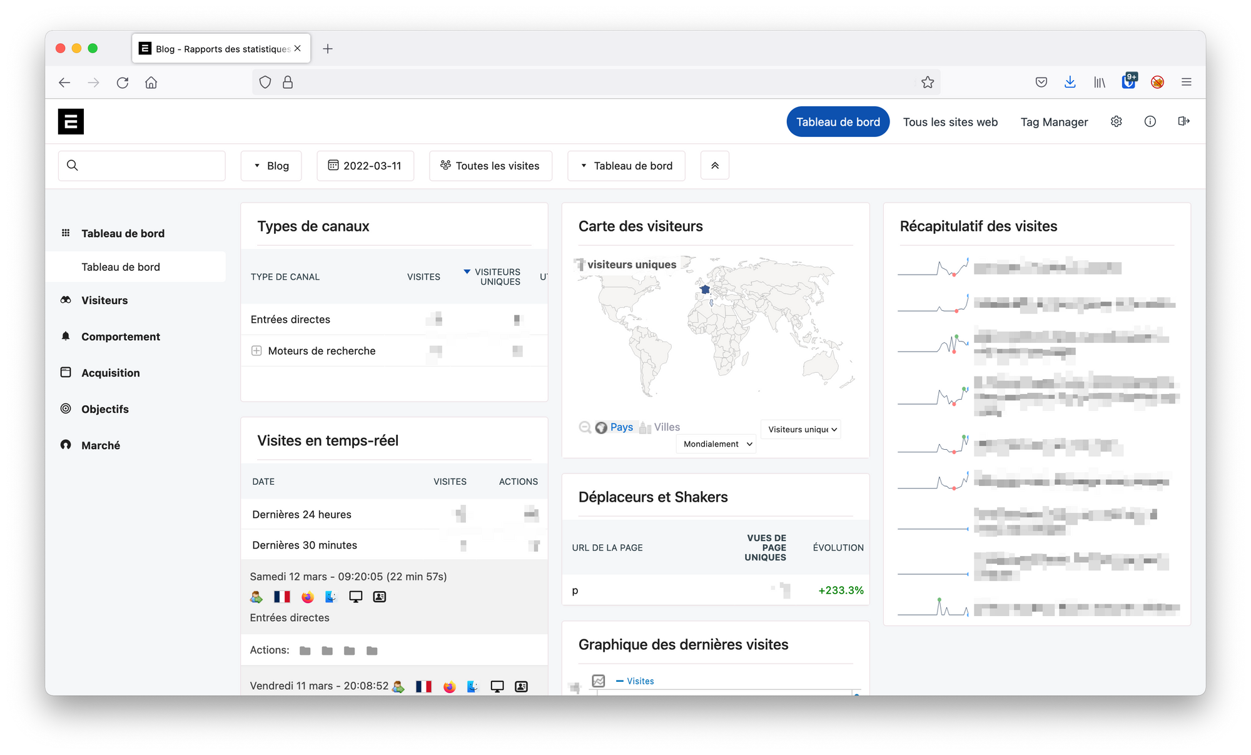Expand Moteurs de recherche row
Screen dimensions: 1251x755
pos(256,351)
